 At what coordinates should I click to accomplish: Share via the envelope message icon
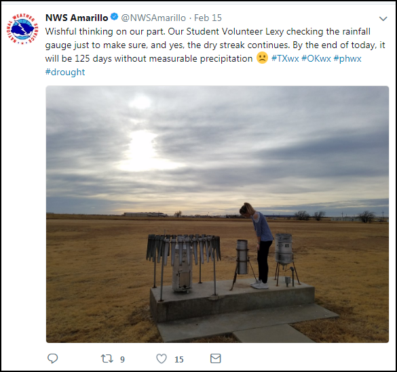[x=215, y=358]
